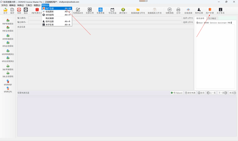Choose 在线更新 in the Help menu
The height and width of the screenshot is (141, 238).
[57, 11]
